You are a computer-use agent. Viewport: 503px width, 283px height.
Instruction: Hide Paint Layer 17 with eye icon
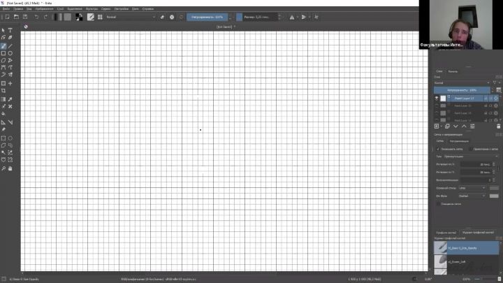(437, 99)
